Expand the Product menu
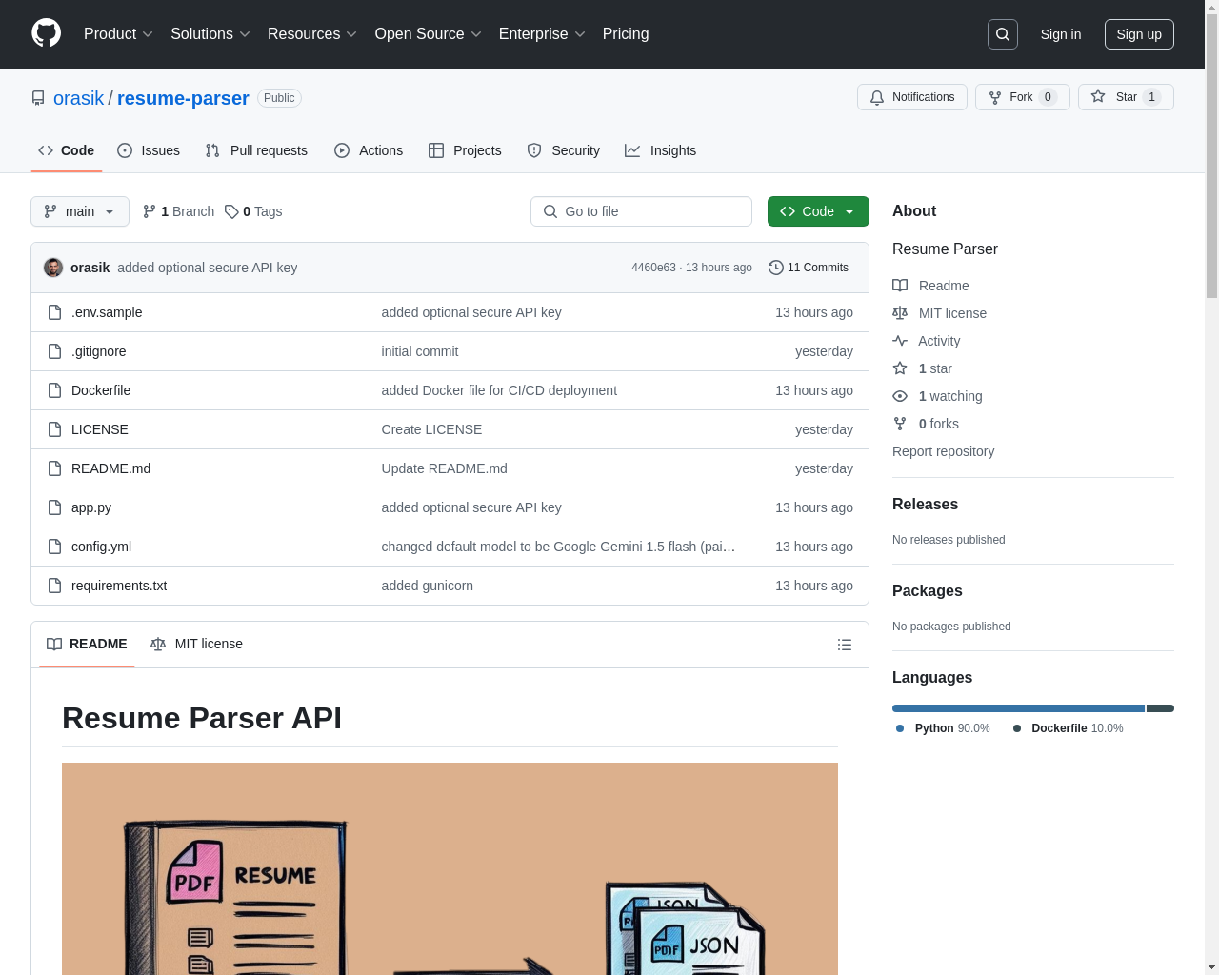 tap(118, 34)
